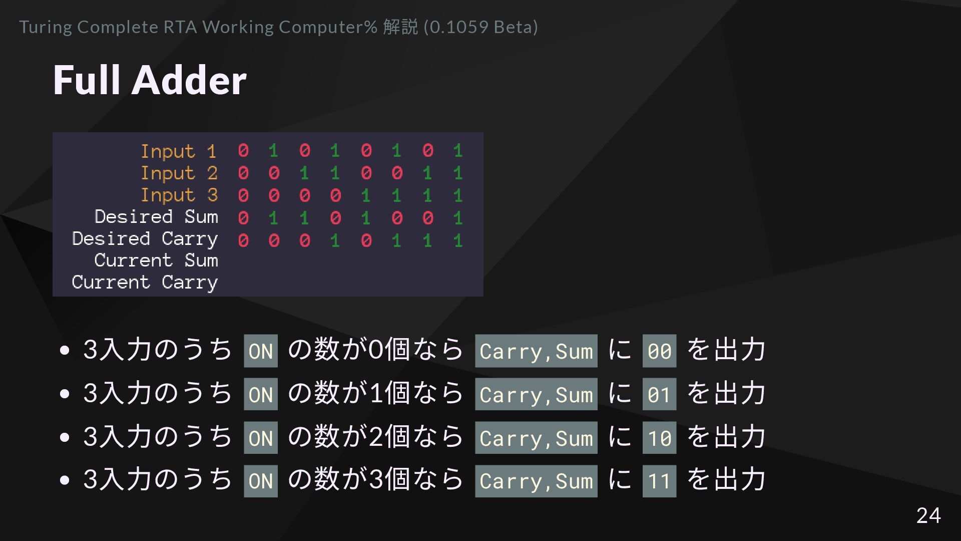Click the 01 output code tag
961x541 pixels.
659,395
